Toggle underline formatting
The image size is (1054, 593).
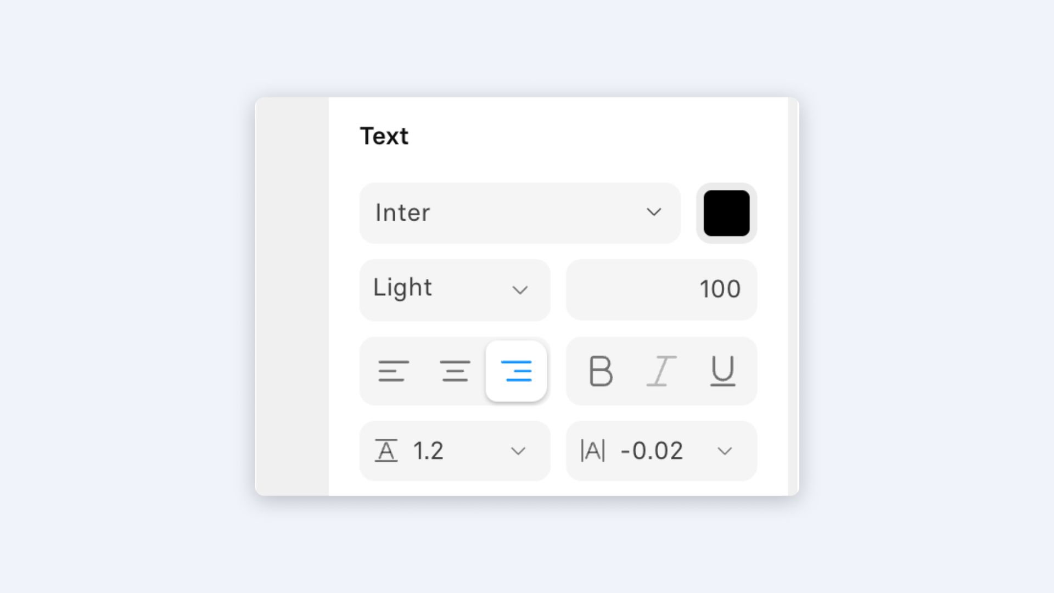[723, 371]
